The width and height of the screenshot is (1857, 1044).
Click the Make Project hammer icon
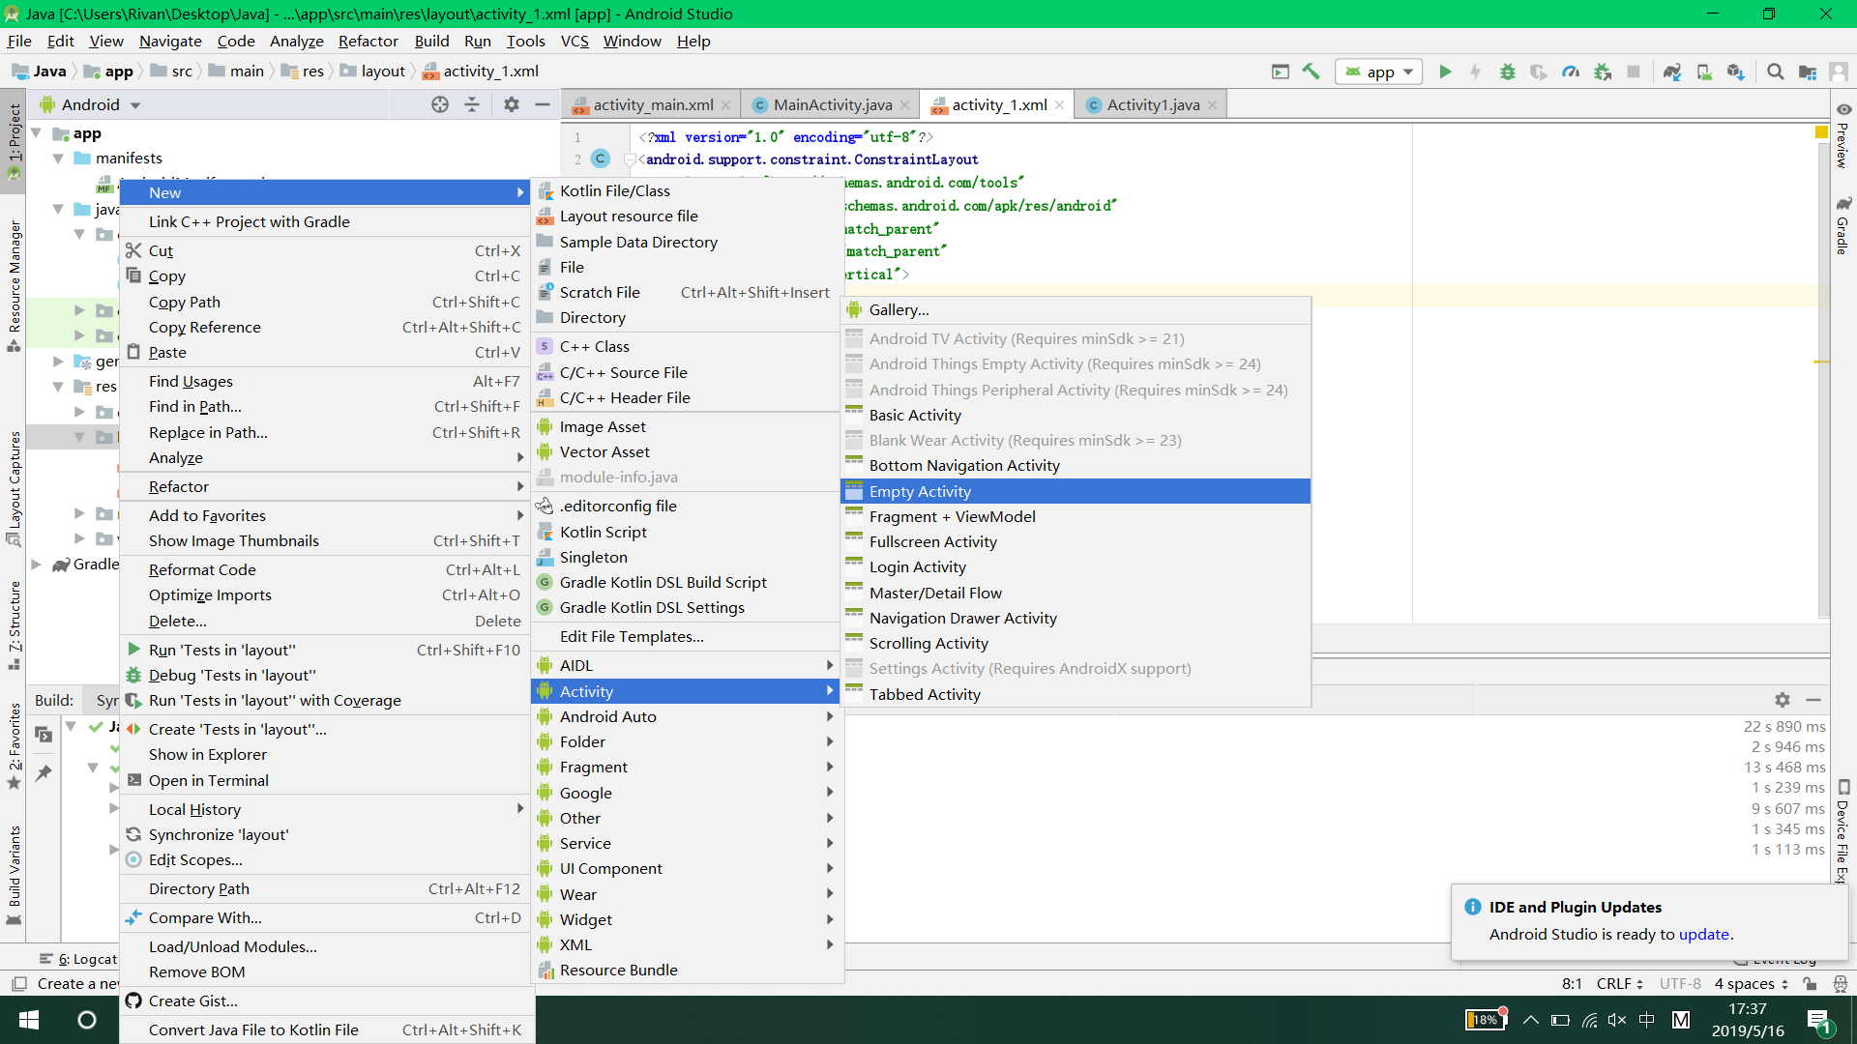pyautogui.click(x=1311, y=72)
